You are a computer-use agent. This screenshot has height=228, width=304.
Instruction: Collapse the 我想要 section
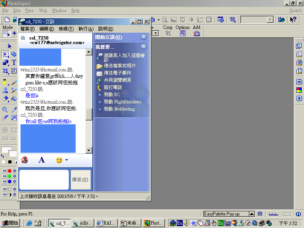tap(144, 47)
